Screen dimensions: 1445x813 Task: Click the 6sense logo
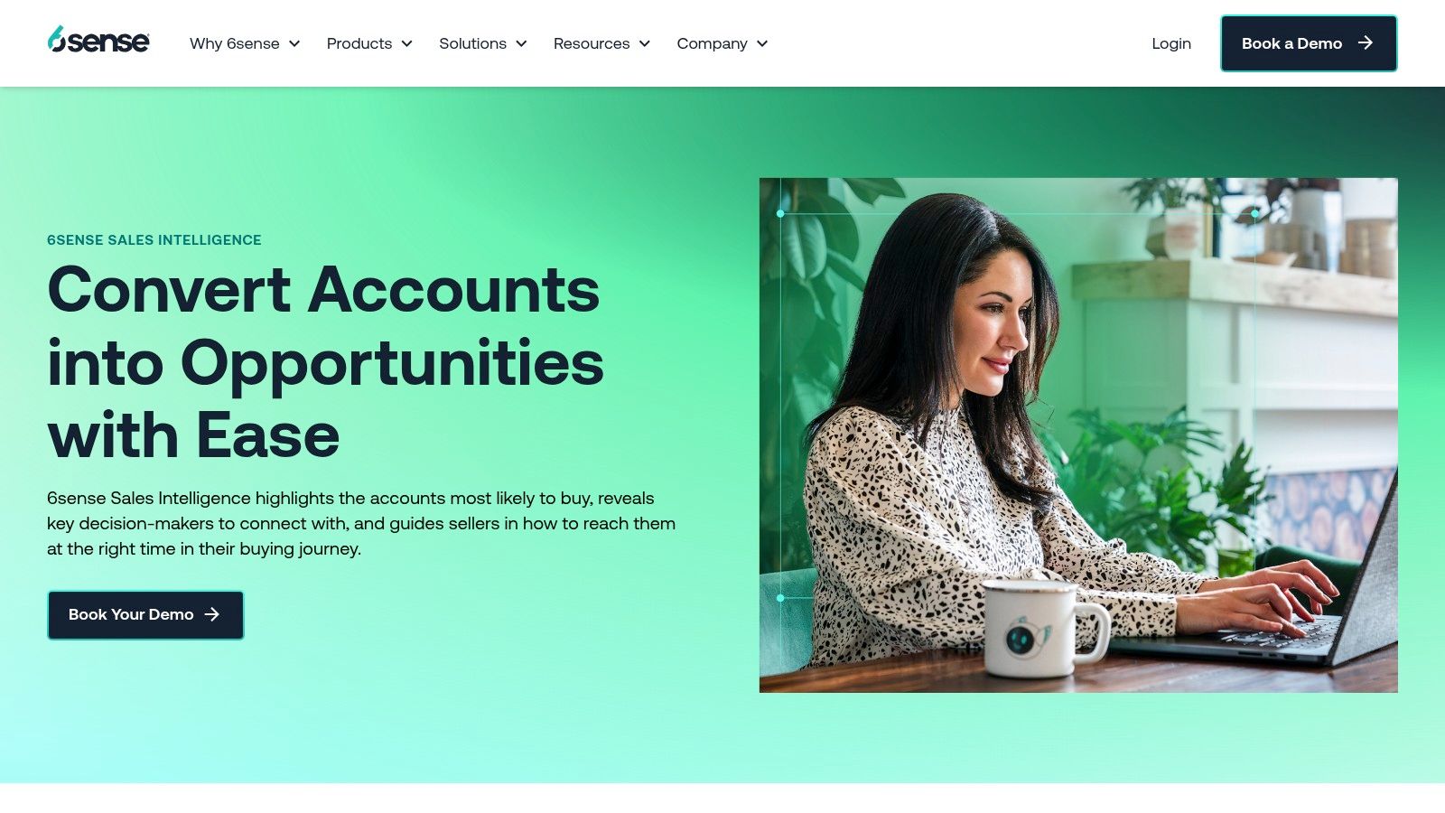click(x=98, y=40)
